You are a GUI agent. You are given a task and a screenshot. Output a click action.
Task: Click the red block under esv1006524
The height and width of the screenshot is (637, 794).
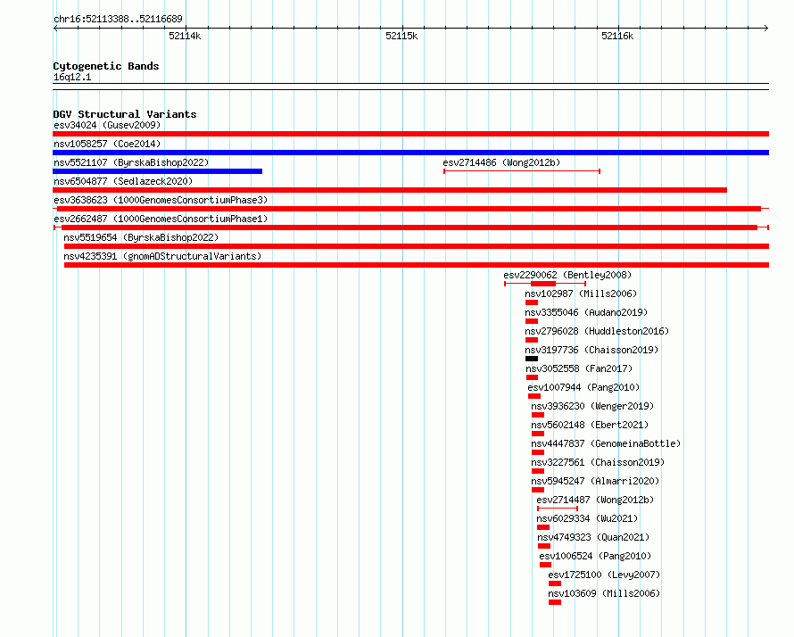(545, 565)
